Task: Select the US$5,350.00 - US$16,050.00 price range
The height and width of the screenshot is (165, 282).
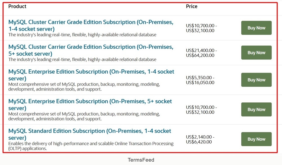Action: coord(200,80)
